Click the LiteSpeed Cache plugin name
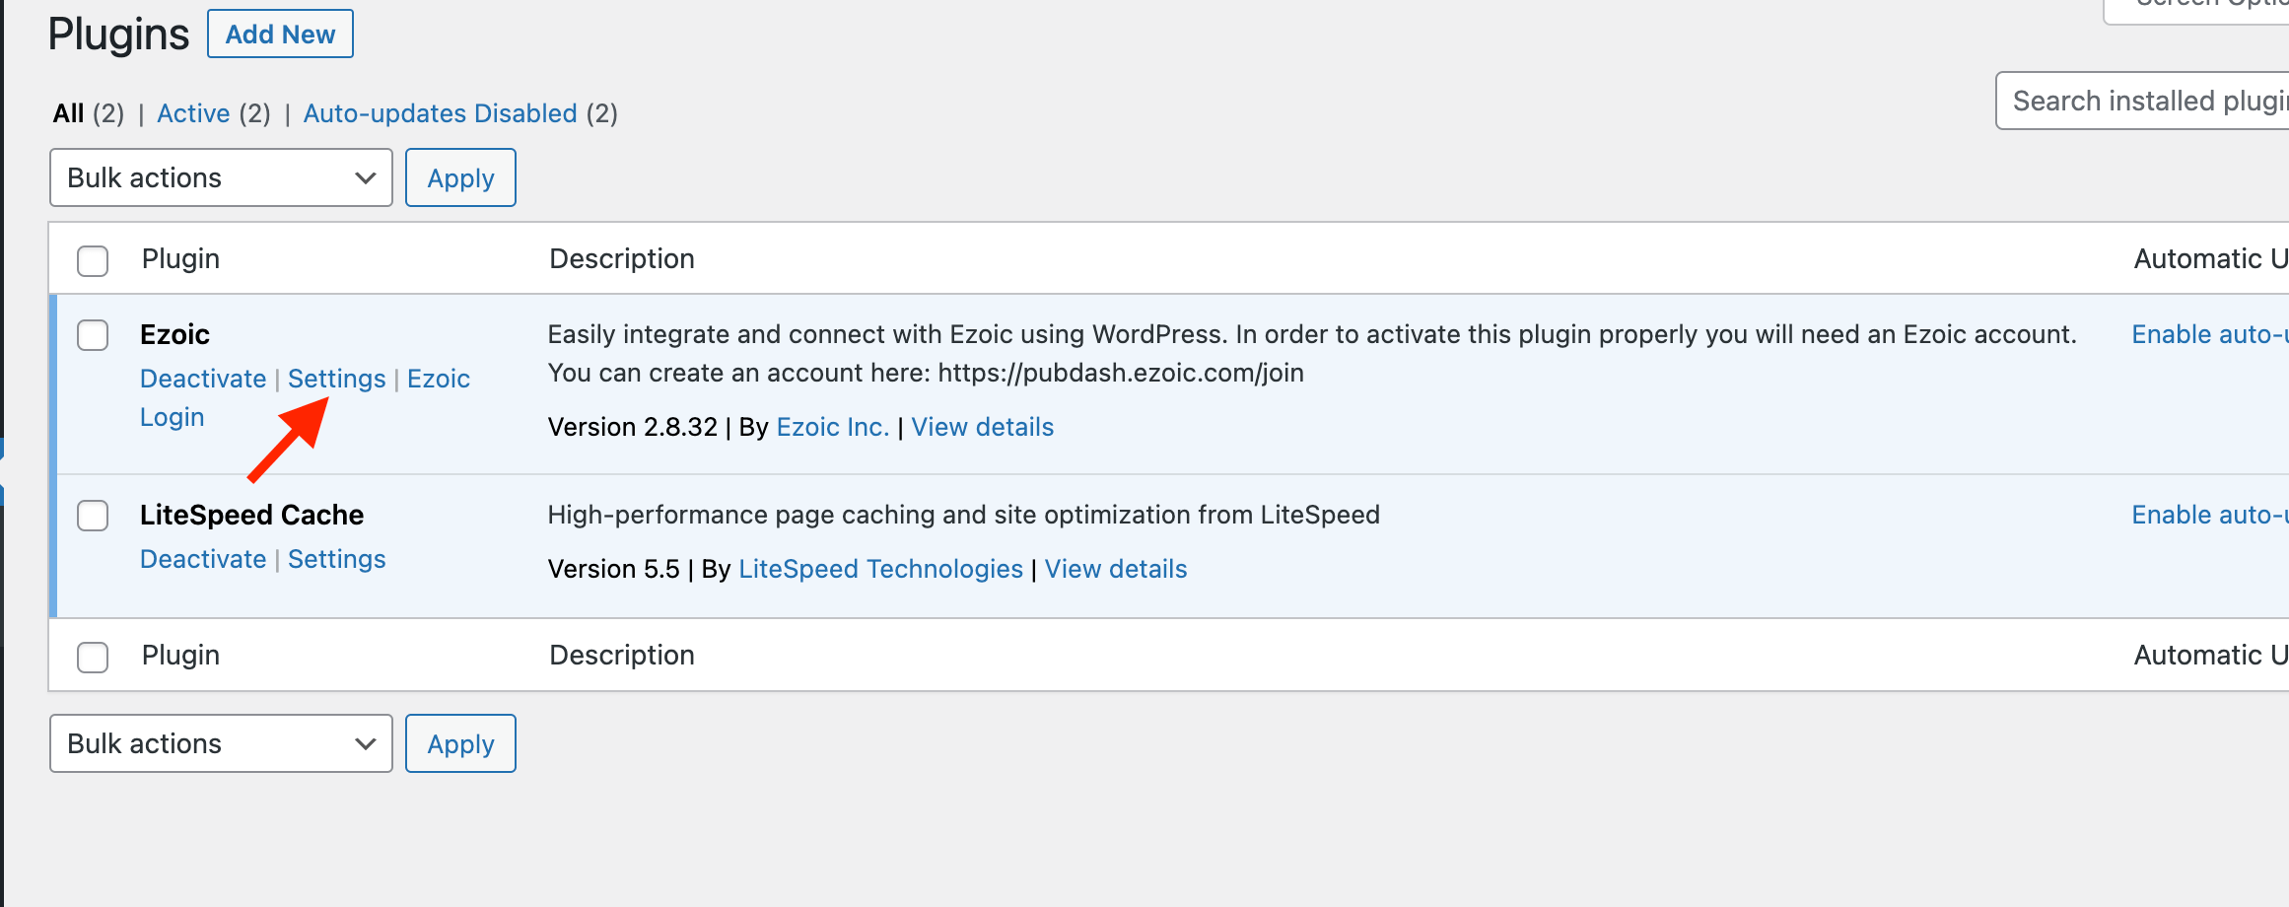 pyautogui.click(x=251, y=515)
